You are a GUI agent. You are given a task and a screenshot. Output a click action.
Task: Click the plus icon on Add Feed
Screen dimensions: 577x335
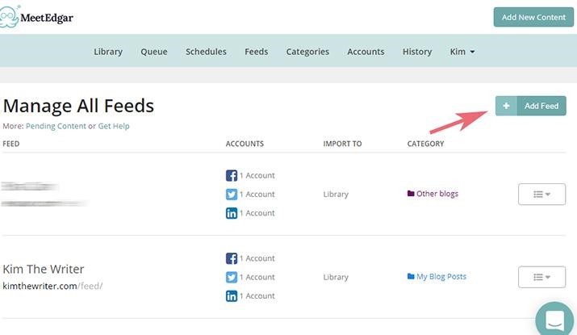pos(506,106)
